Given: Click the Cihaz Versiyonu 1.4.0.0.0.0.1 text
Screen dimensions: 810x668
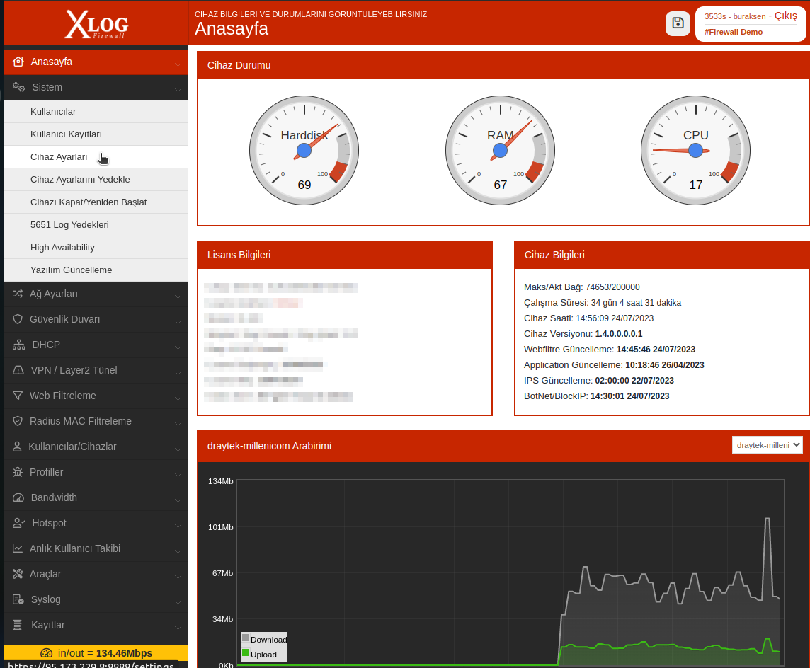Looking at the screenshot, I should (x=583, y=334).
